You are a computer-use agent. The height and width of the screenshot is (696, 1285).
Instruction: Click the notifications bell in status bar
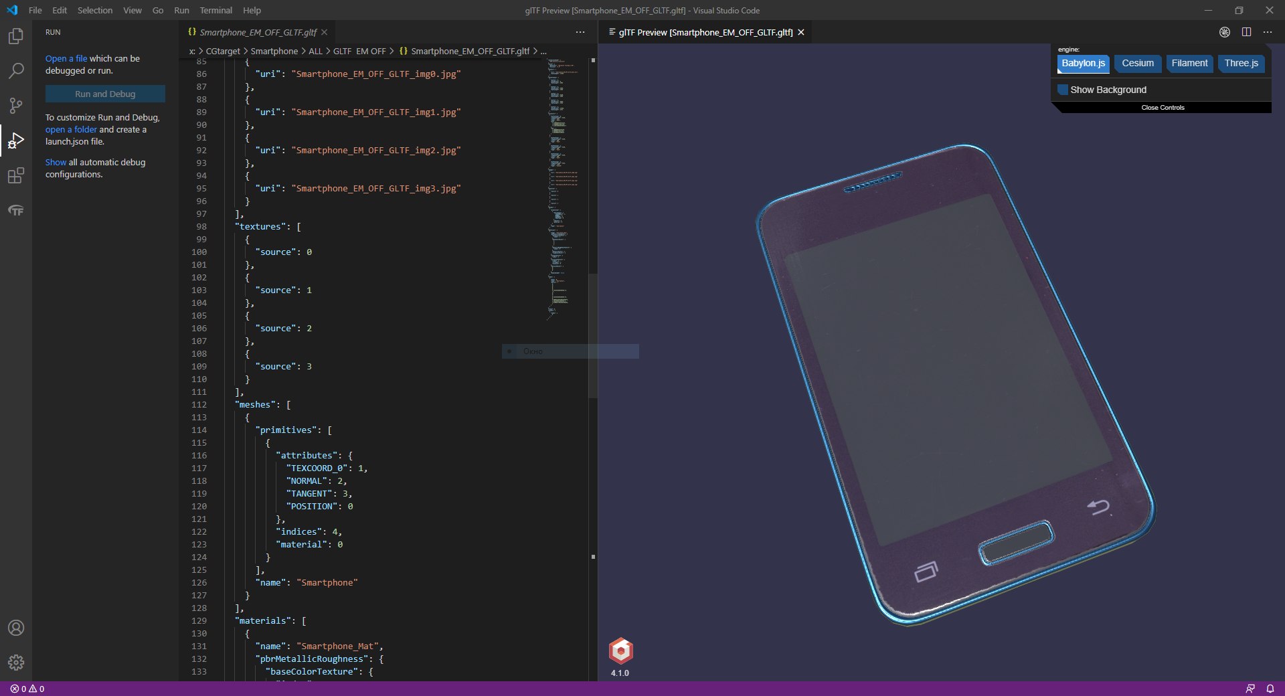[x=1270, y=689]
